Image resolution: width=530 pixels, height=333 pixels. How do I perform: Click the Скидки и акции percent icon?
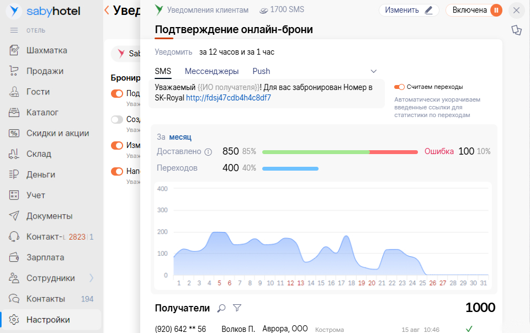pyautogui.click(x=15, y=133)
